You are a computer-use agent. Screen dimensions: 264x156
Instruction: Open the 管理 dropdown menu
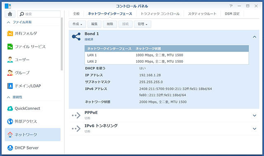click(x=142, y=24)
